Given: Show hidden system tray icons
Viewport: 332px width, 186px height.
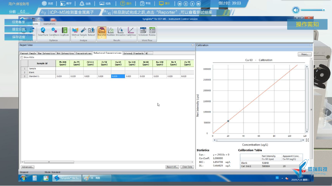Looking at the screenshot, I should pyautogui.click(x=282, y=178).
